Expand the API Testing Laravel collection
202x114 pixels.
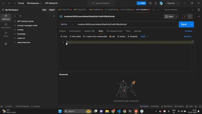(15, 21)
